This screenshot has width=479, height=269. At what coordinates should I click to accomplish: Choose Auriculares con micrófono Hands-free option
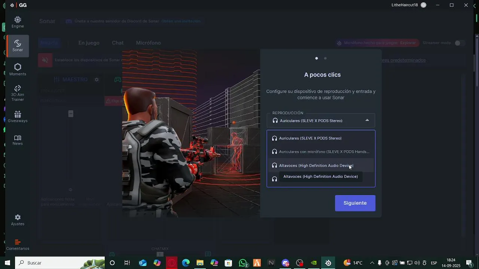click(321, 152)
